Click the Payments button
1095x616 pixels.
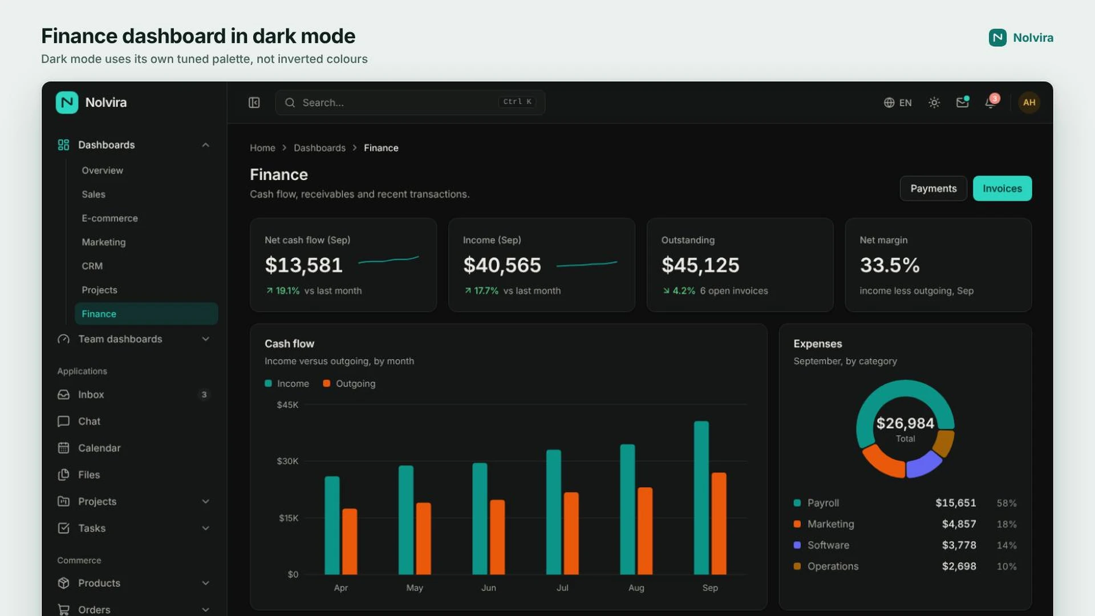coord(933,188)
